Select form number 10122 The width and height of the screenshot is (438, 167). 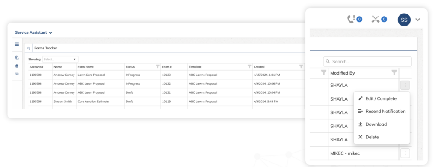(x=166, y=83)
